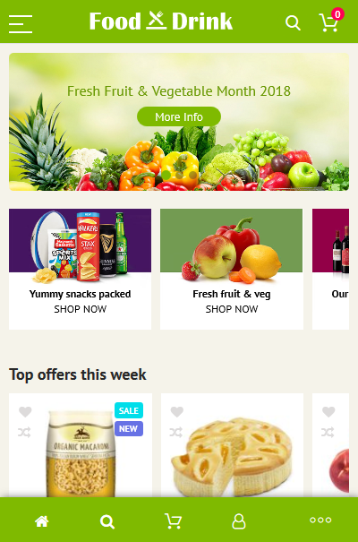Image resolution: width=358 pixels, height=542 pixels.
Task: Open the cart icon with zero badge
Action: [331, 21]
